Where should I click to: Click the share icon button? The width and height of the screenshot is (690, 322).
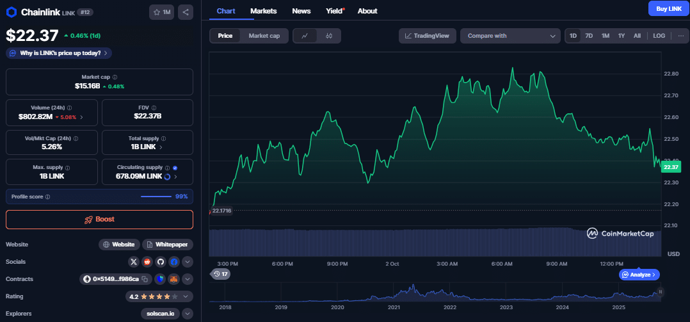[x=186, y=12]
